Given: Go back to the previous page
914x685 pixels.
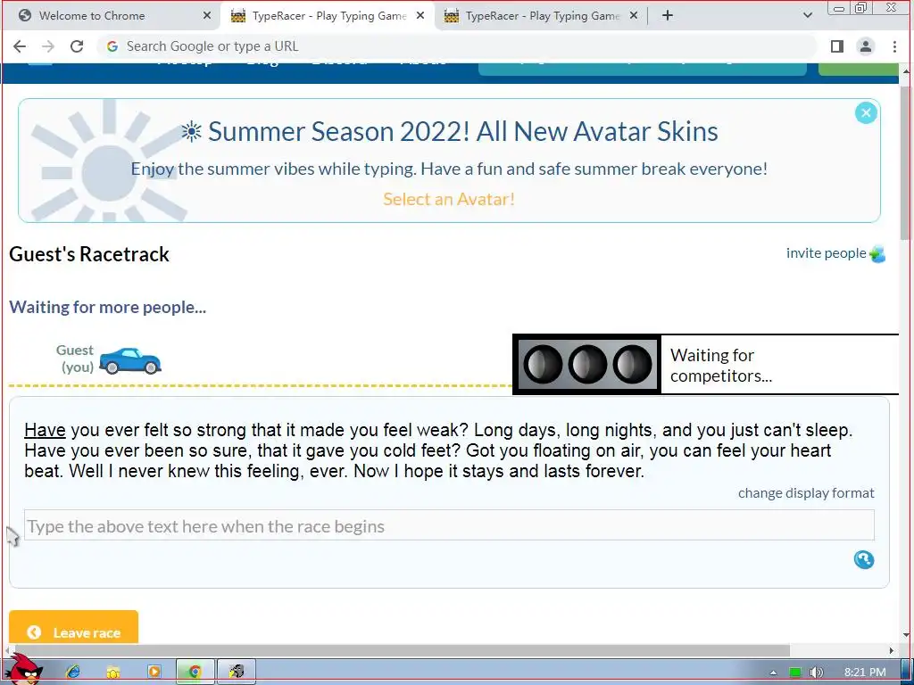Looking at the screenshot, I should tap(20, 46).
